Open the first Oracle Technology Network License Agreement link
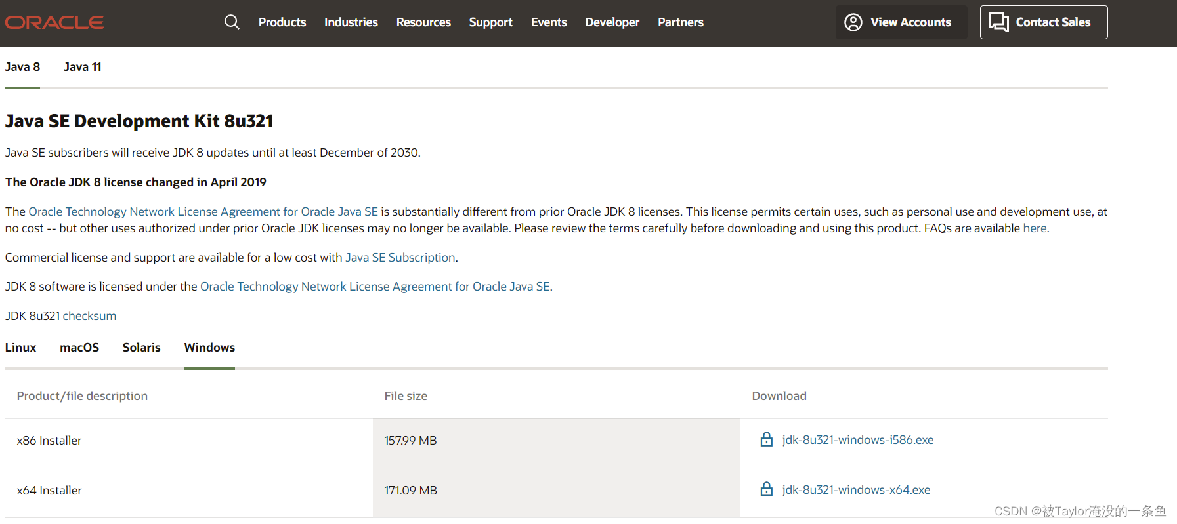Viewport: 1177px width, 524px height. [x=203, y=212]
